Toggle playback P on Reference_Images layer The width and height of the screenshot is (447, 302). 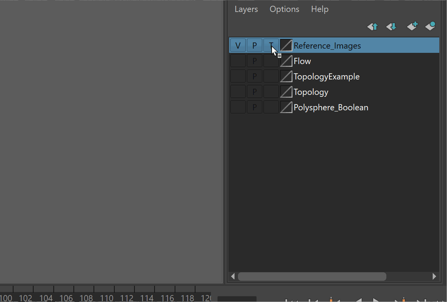tap(255, 46)
